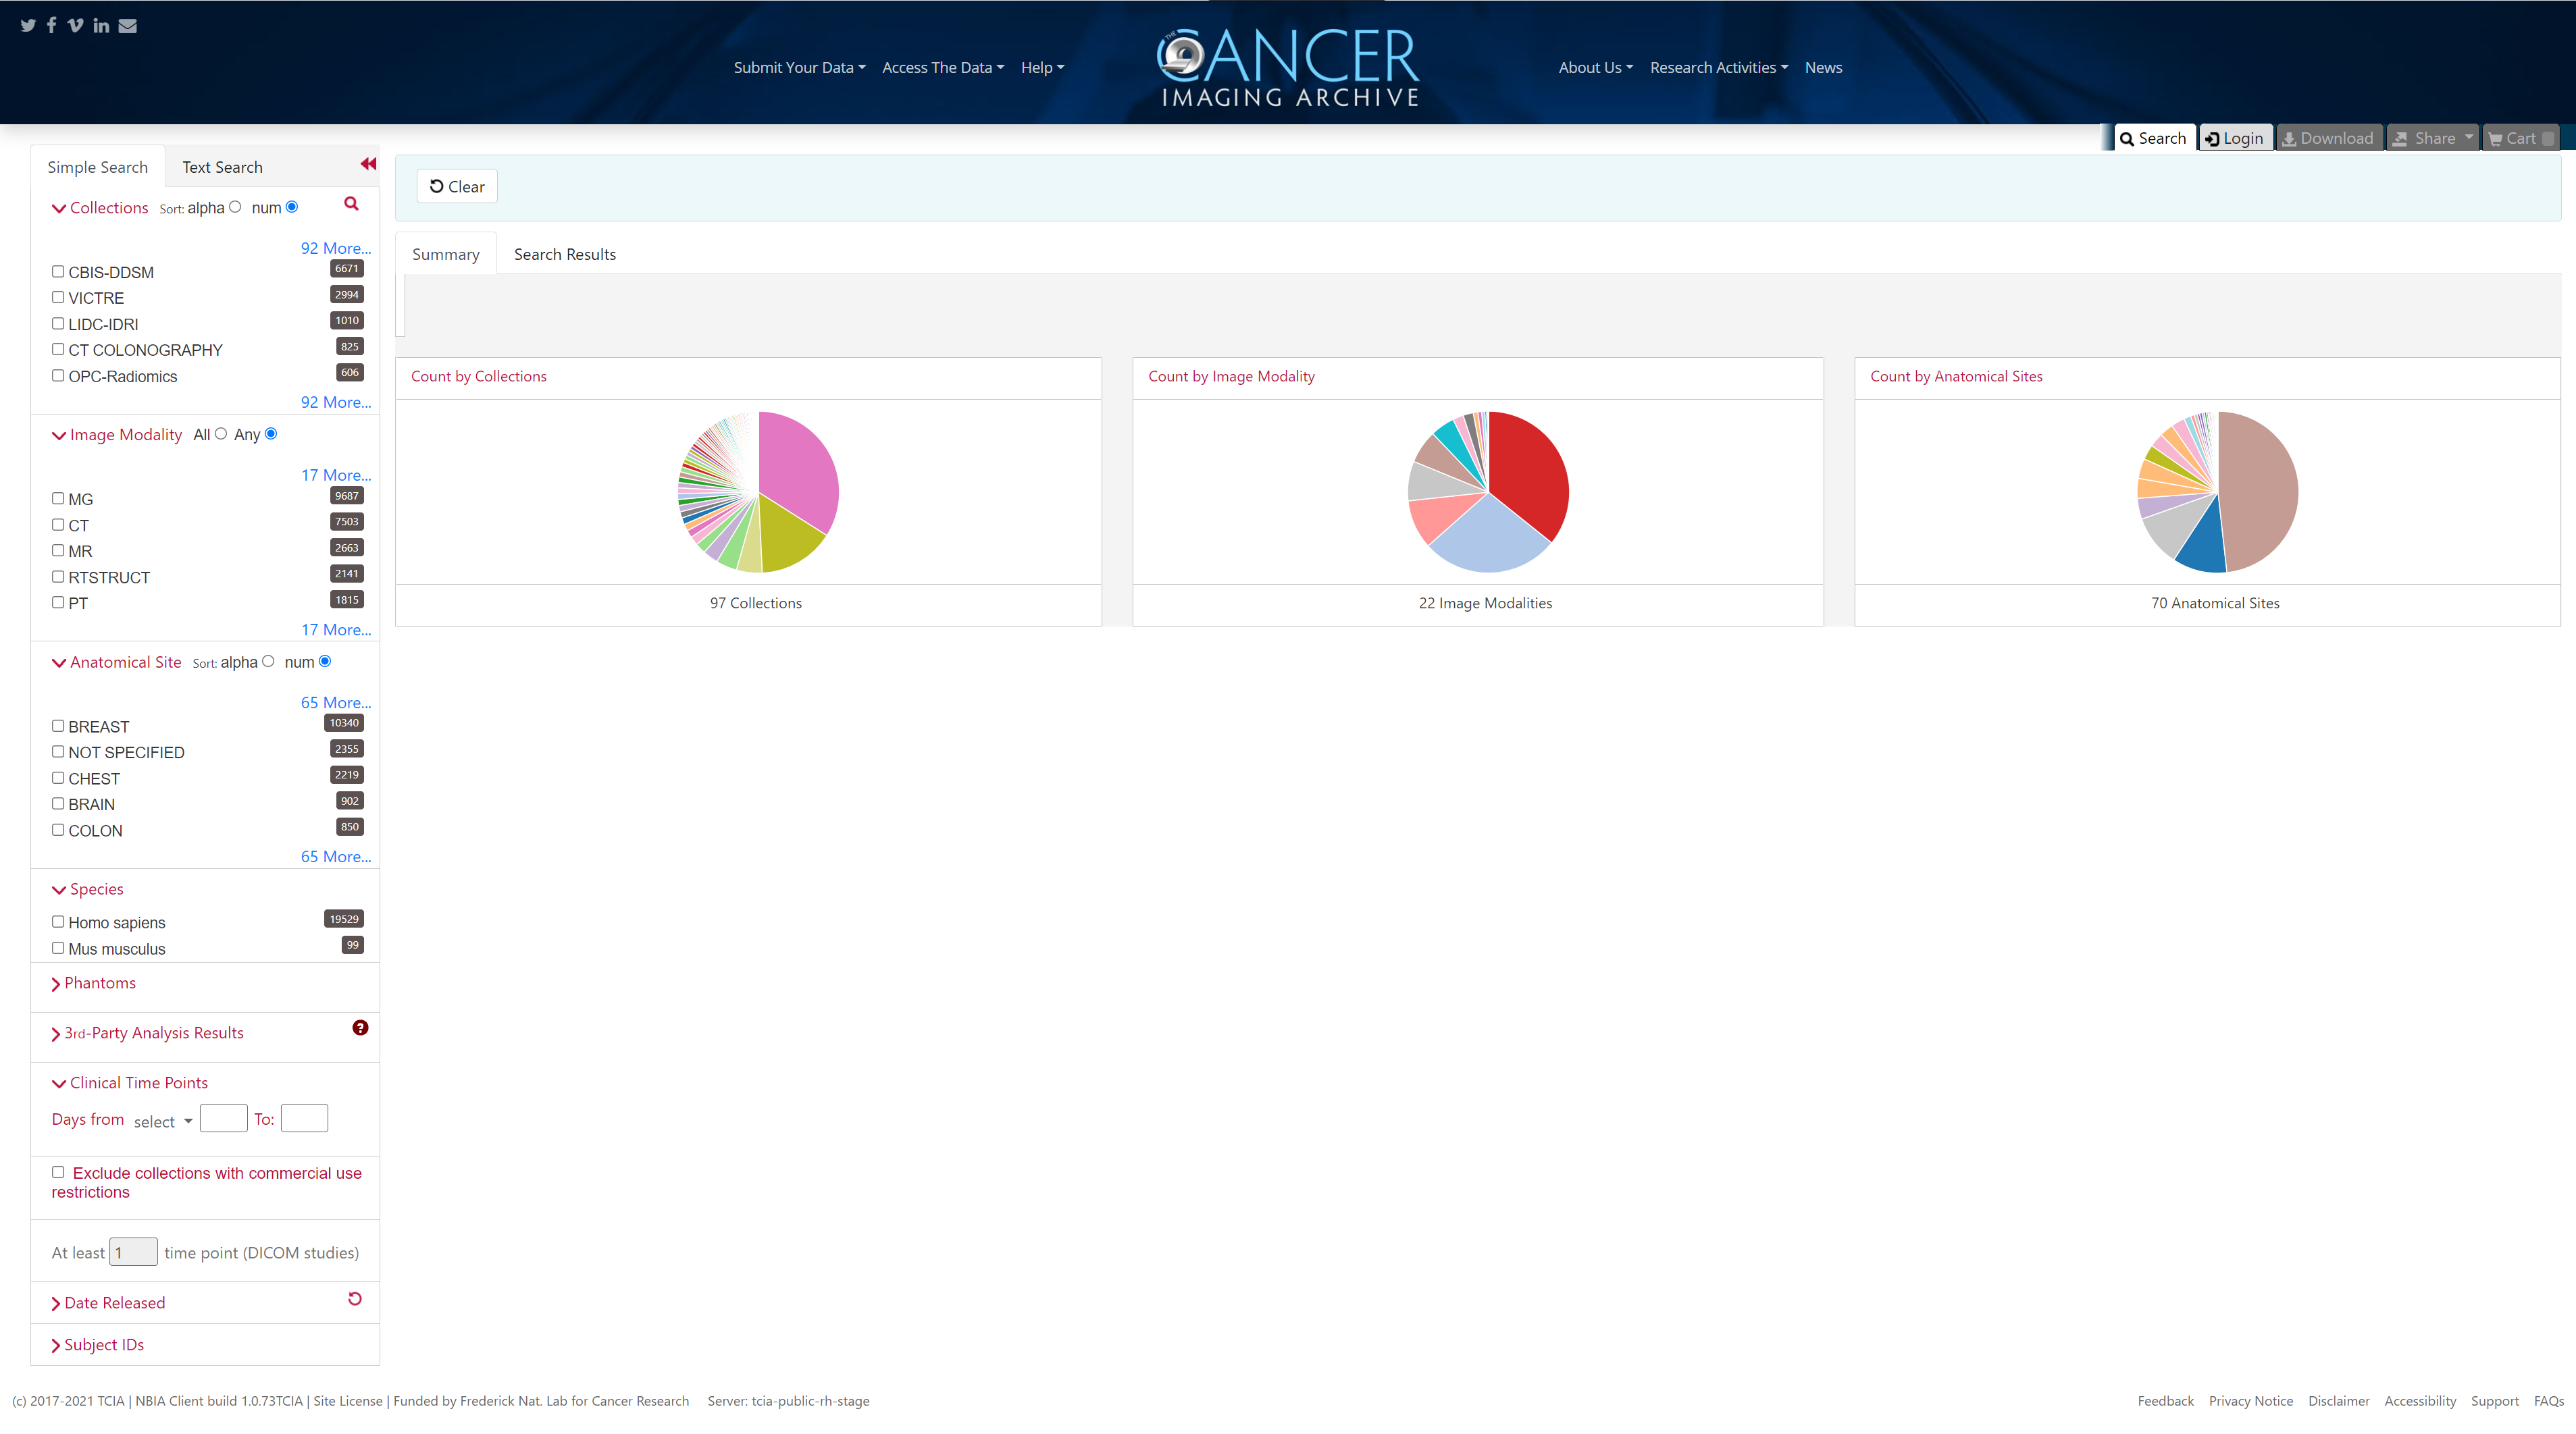Click the To: end value field
2576x1434 pixels.
[x=304, y=1118]
